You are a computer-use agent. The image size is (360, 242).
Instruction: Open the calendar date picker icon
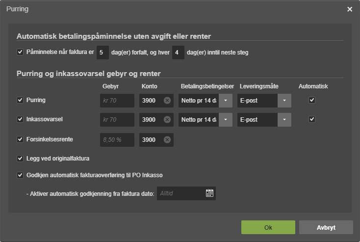[209, 193]
